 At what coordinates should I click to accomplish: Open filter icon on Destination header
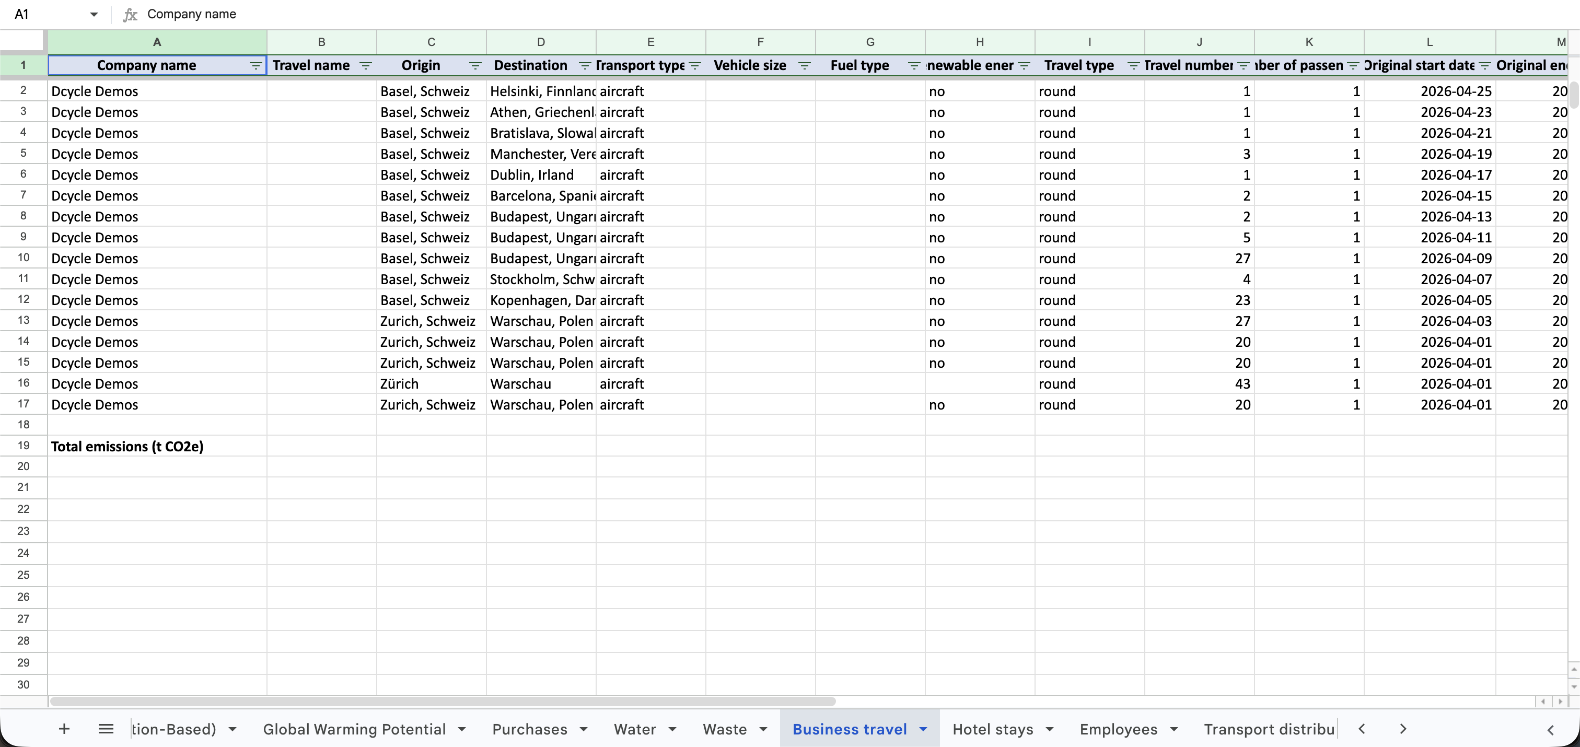585,66
